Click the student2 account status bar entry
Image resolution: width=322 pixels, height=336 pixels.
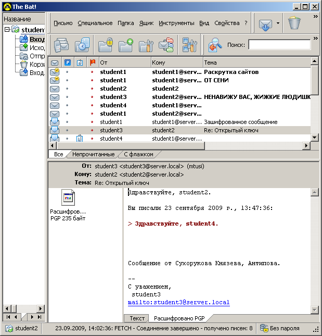pyautogui.click(x=22, y=328)
